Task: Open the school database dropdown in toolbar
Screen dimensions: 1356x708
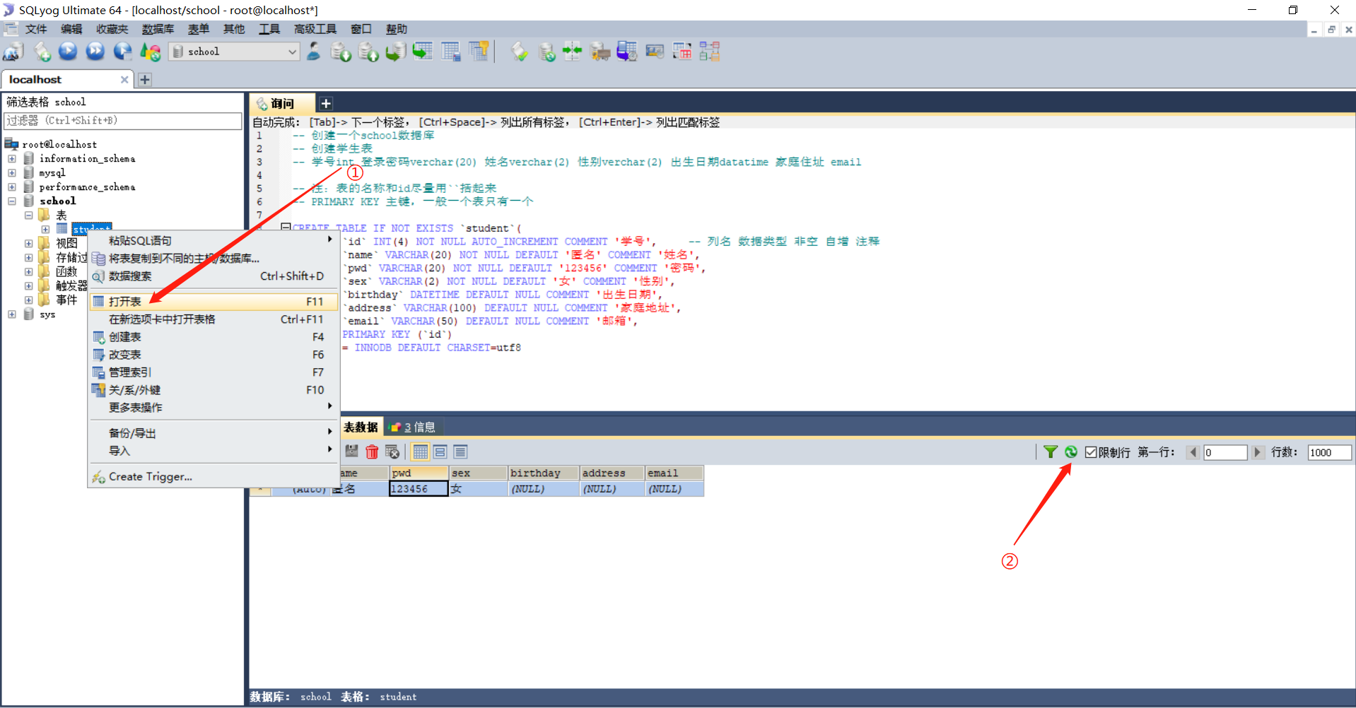Action: [235, 52]
